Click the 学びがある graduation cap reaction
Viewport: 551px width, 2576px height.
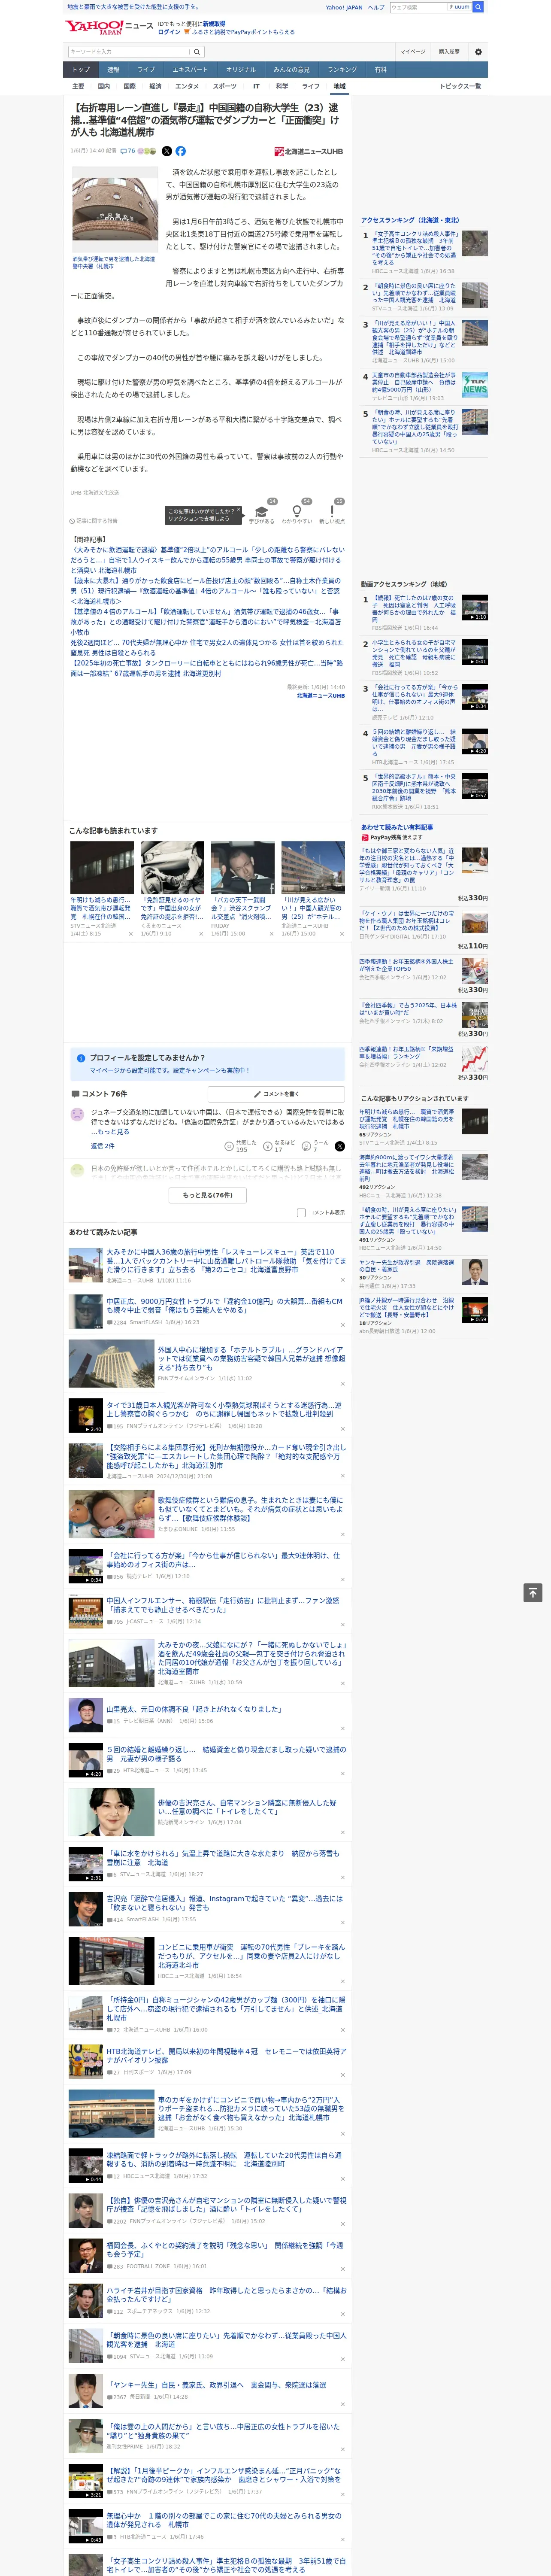click(262, 513)
